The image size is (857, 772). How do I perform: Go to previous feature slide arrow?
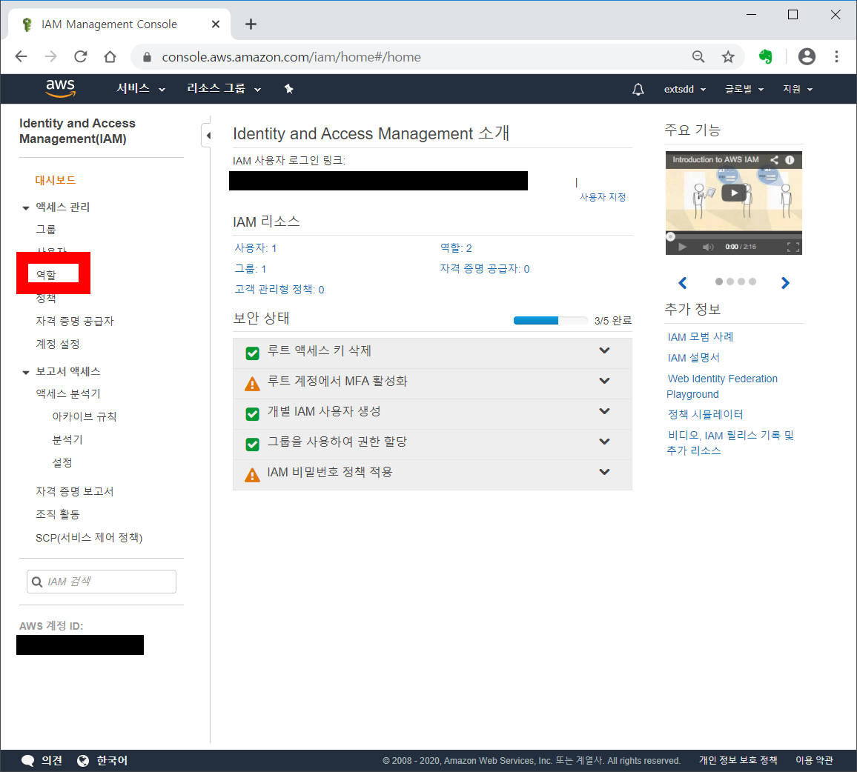pyautogui.click(x=682, y=282)
